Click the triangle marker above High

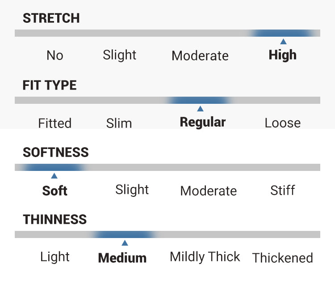[283, 42]
